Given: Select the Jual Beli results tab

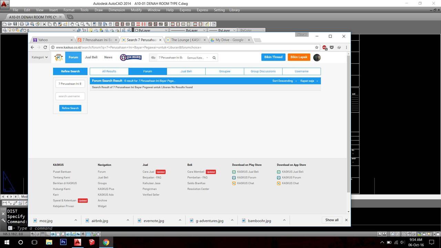Looking at the screenshot, I should click(x=186, y=71).
